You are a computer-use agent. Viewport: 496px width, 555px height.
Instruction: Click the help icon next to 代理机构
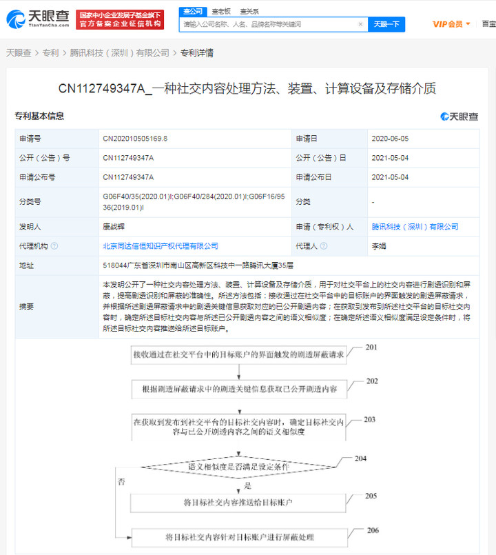pos(54,246)
